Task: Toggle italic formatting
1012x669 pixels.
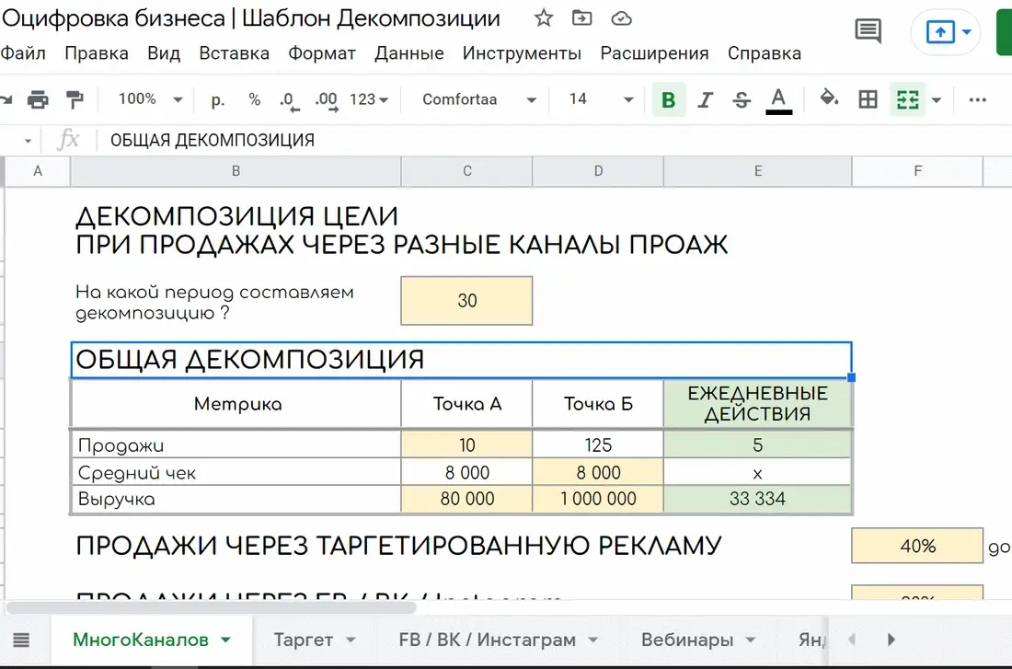Action: click(705, 99)
